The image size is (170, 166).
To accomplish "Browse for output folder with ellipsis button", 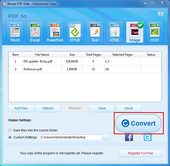I will [106, 137].
